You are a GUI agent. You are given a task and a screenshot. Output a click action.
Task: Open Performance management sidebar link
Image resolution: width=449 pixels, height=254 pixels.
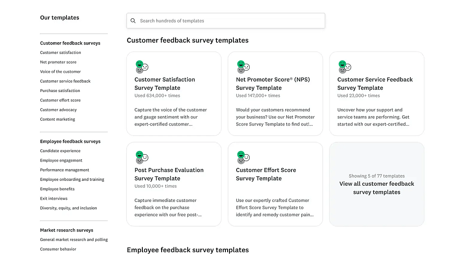pos(64,170)
